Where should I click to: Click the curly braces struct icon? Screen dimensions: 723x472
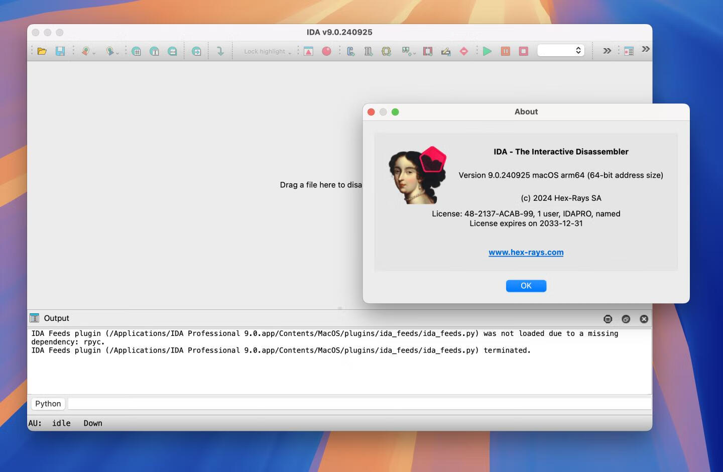pos(386,51)
